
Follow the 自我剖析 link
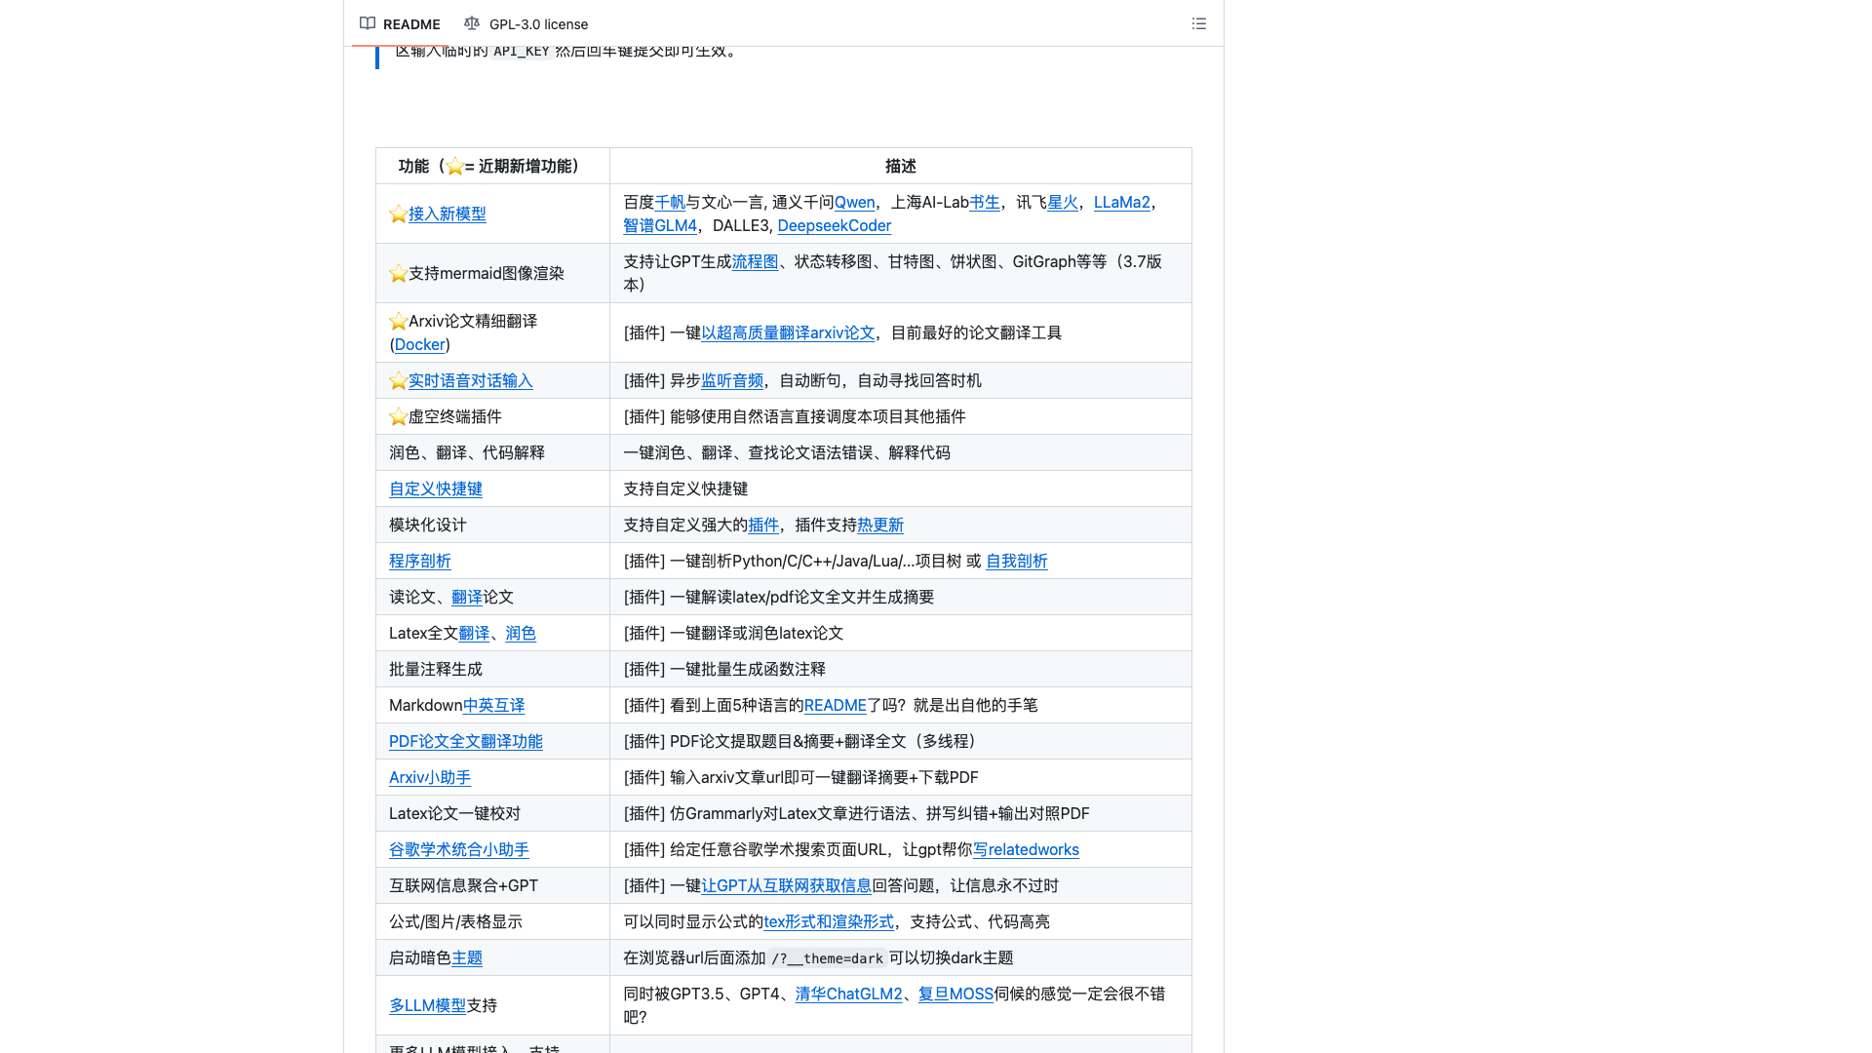[x=1017, y=561]
